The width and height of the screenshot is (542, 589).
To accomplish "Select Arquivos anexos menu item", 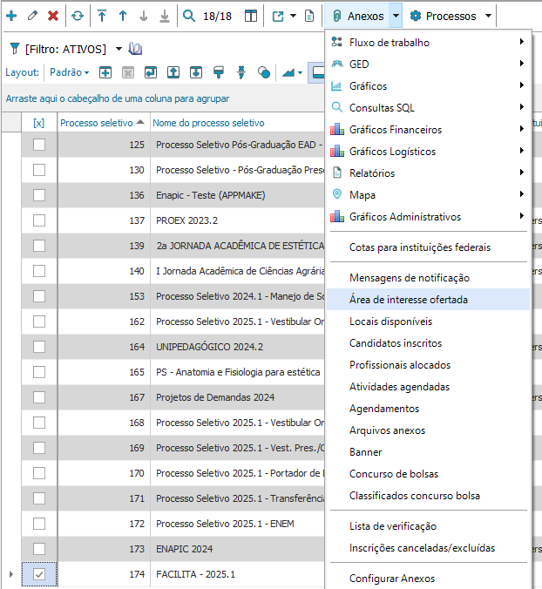I will [428, 430].
